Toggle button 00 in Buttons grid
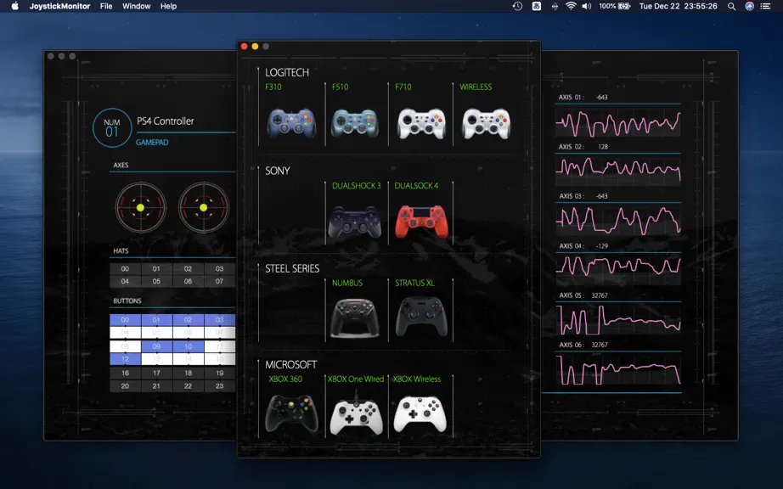The width and height of the screenshot is (783, 489). [x=125, y=320]
